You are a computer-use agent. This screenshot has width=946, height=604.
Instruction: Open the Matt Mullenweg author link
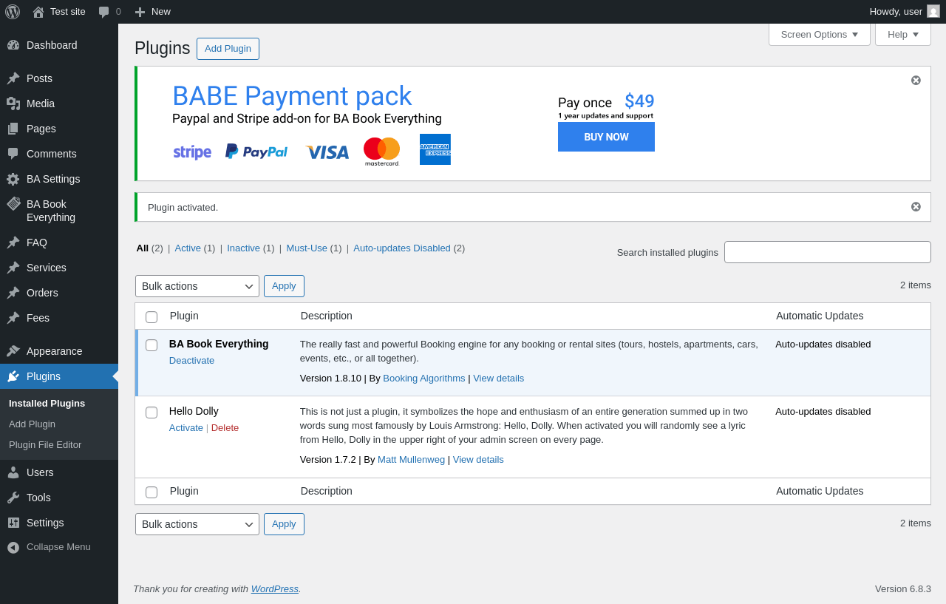pos(412,460)
